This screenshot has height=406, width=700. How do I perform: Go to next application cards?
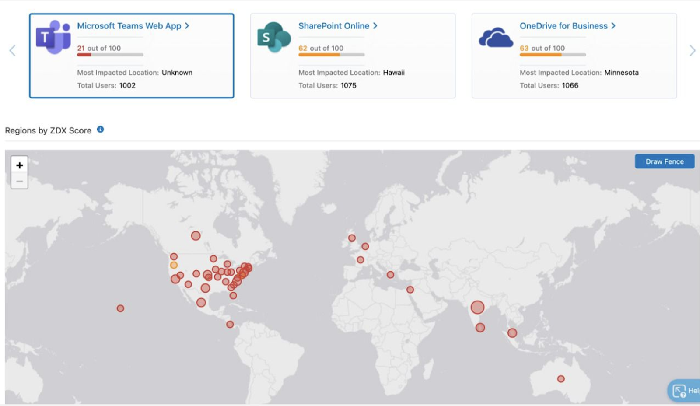[692, 51]
